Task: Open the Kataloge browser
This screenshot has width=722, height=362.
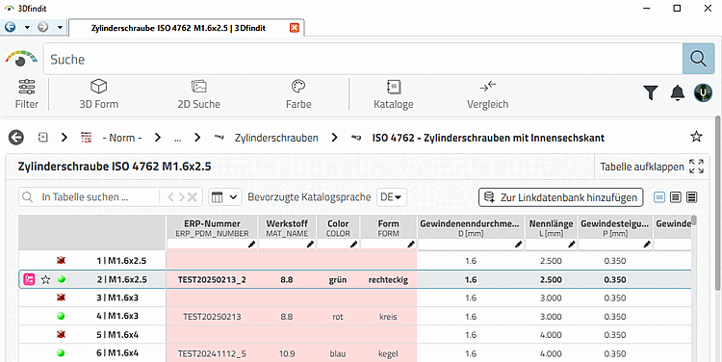Action: pyautogui.click(x=393, y=94)
